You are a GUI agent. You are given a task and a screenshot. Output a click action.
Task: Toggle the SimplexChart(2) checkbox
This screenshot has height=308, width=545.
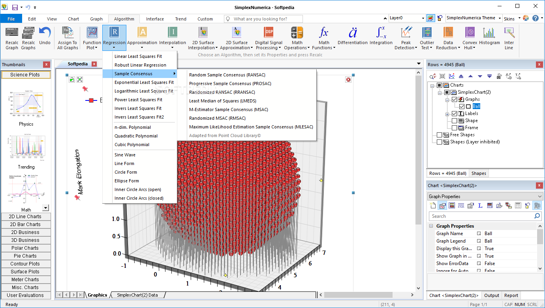point(447,92)
